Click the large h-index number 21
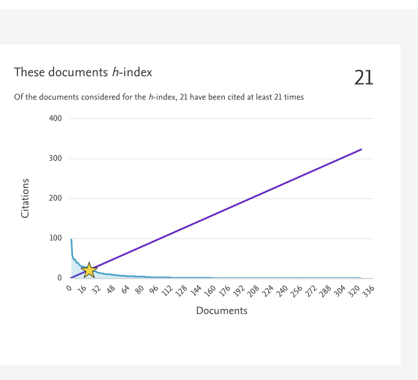Screen dimensions: 418x380 pos(364,78)
